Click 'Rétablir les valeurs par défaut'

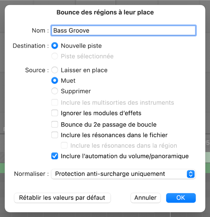click(62, 198)
